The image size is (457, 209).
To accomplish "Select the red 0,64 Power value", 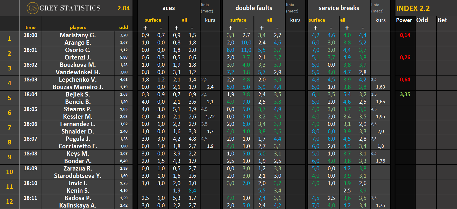I will coord(405,80).
